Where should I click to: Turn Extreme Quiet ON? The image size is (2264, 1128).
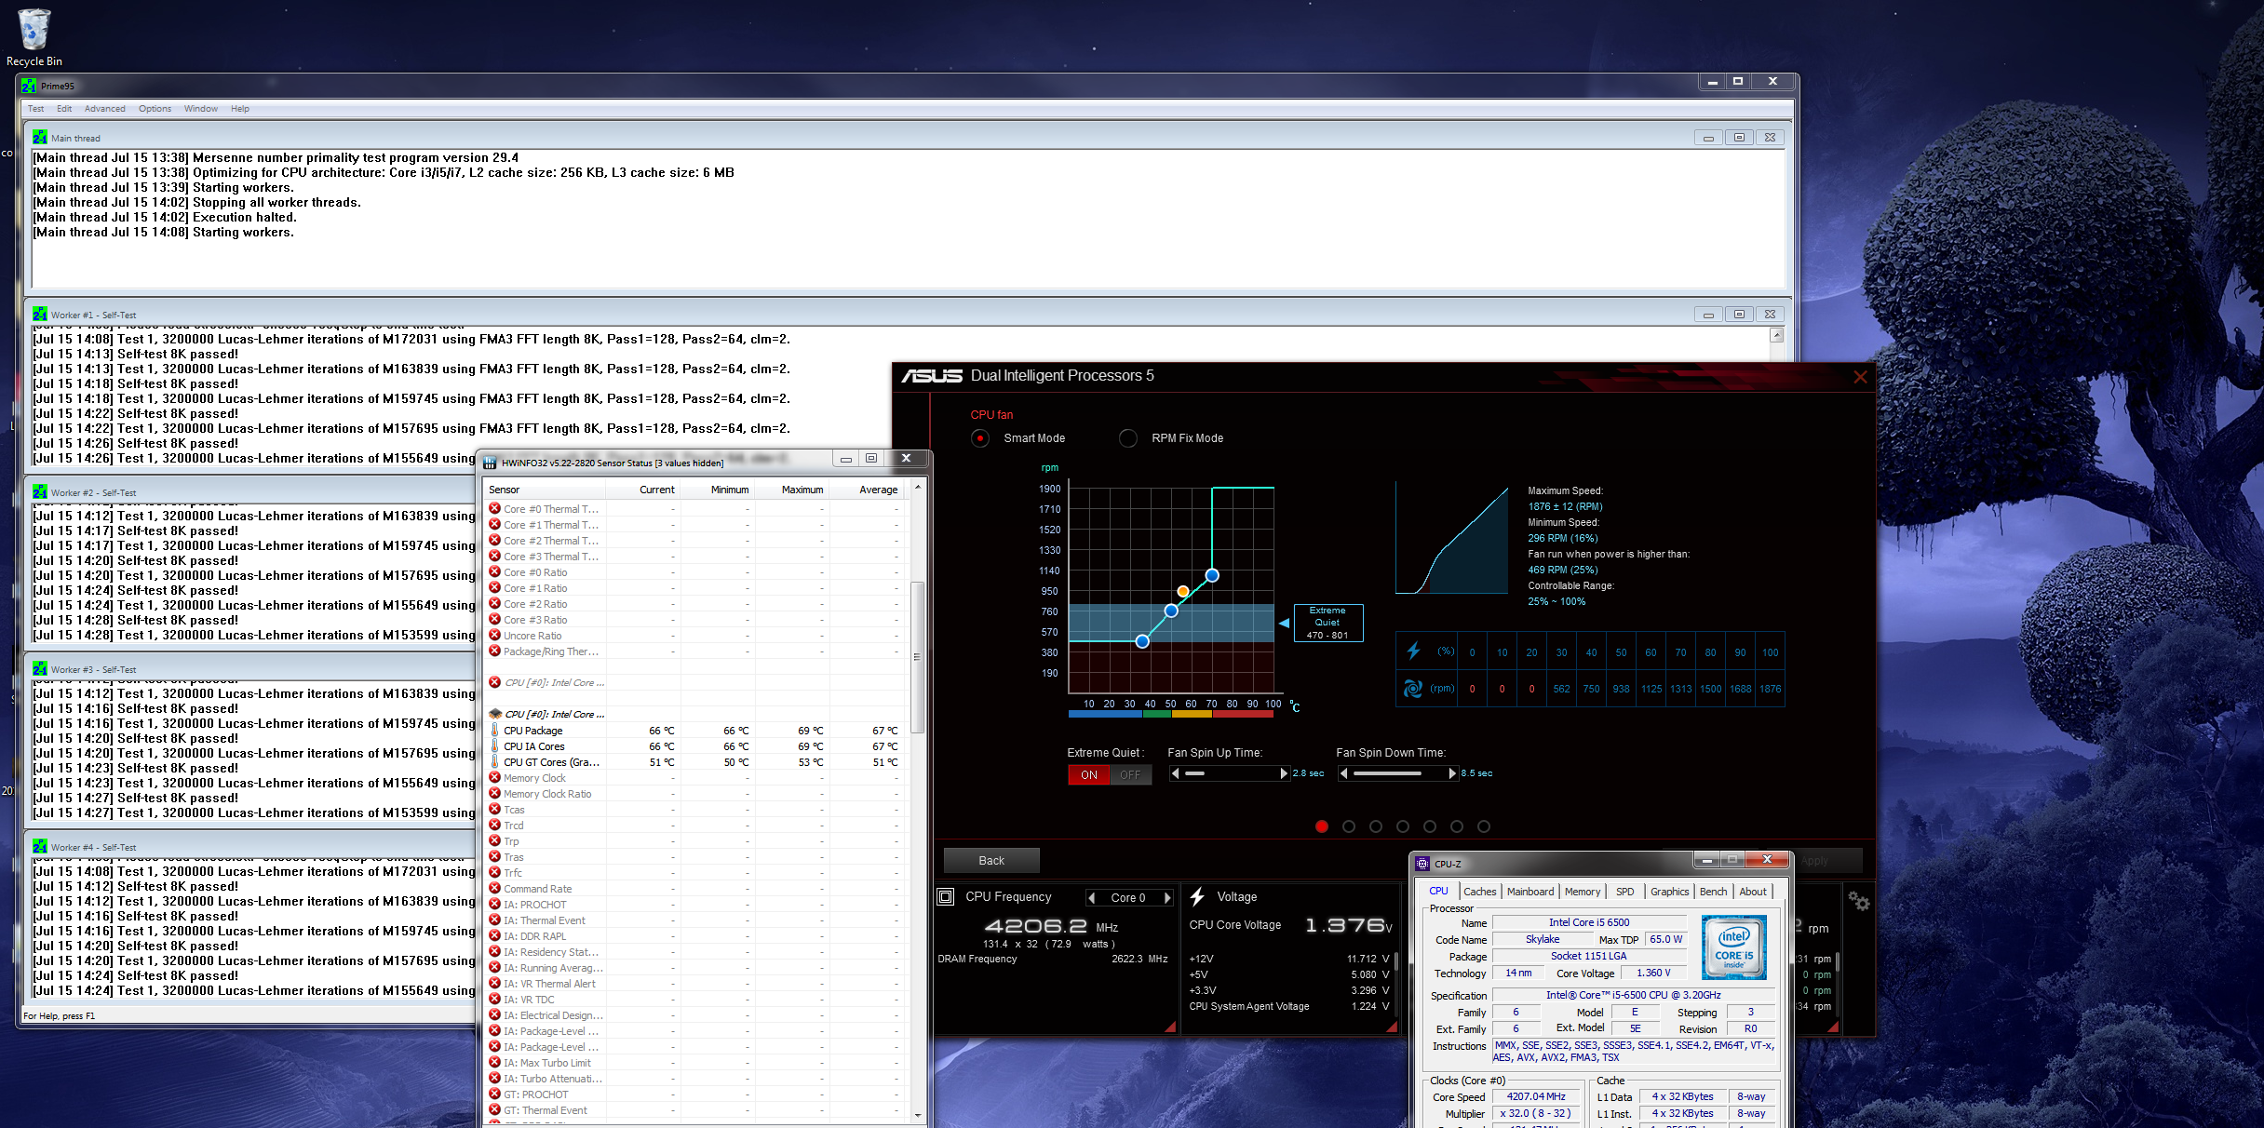[x=1088, y=774]
